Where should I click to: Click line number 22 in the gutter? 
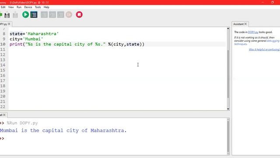(x=3, y=107)
